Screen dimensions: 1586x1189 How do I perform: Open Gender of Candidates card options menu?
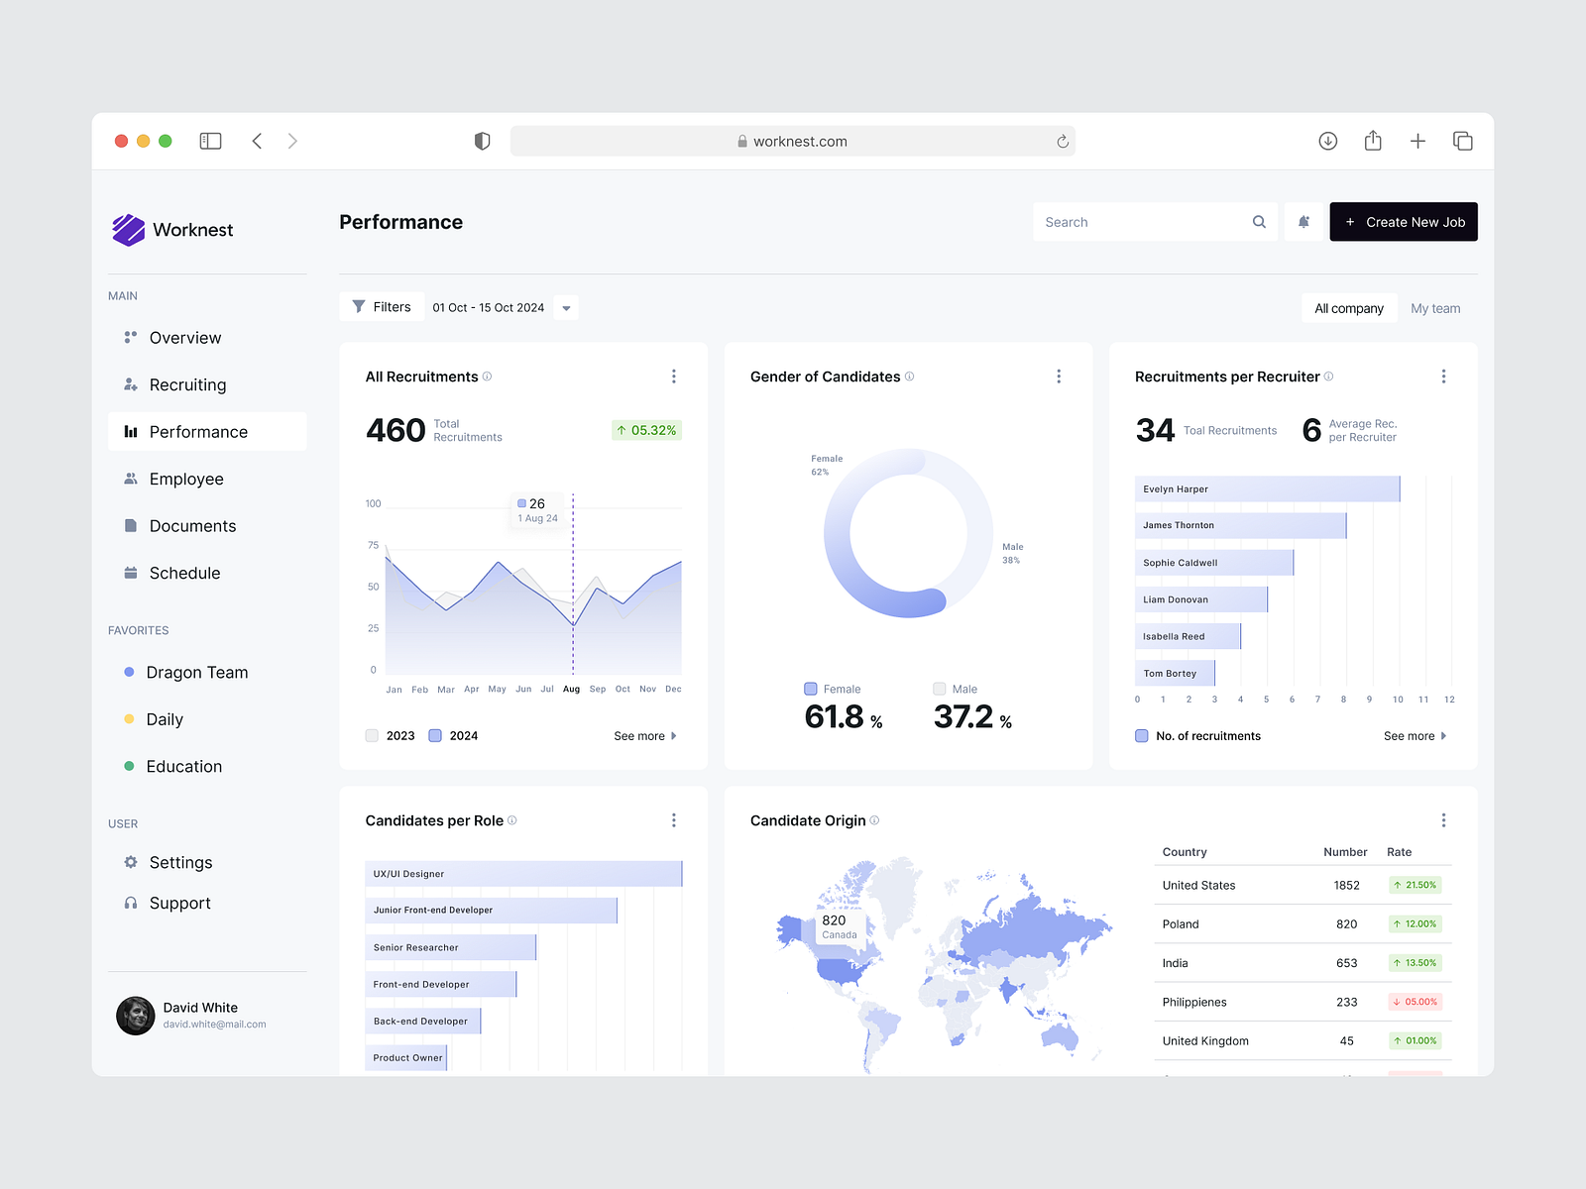pos(1059,377)
